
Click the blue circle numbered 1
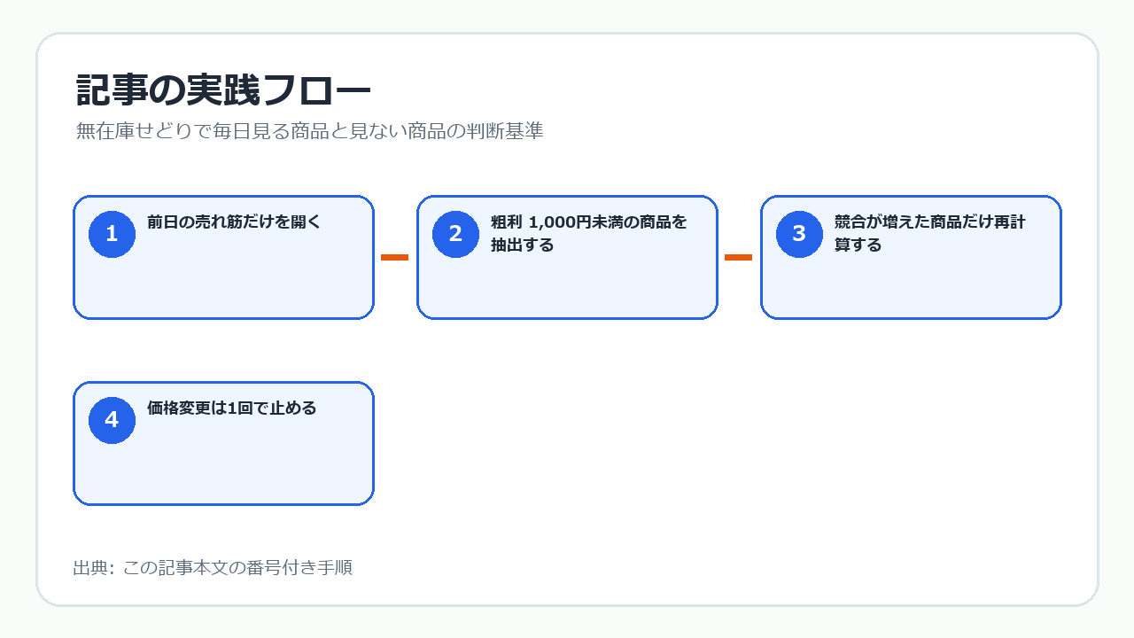(x=112, y=234)
